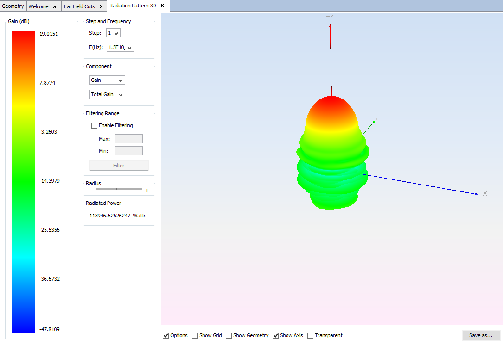Screen dimensions: 503x345
Task: Click the Max filtering input field
Action: [128, 139]
